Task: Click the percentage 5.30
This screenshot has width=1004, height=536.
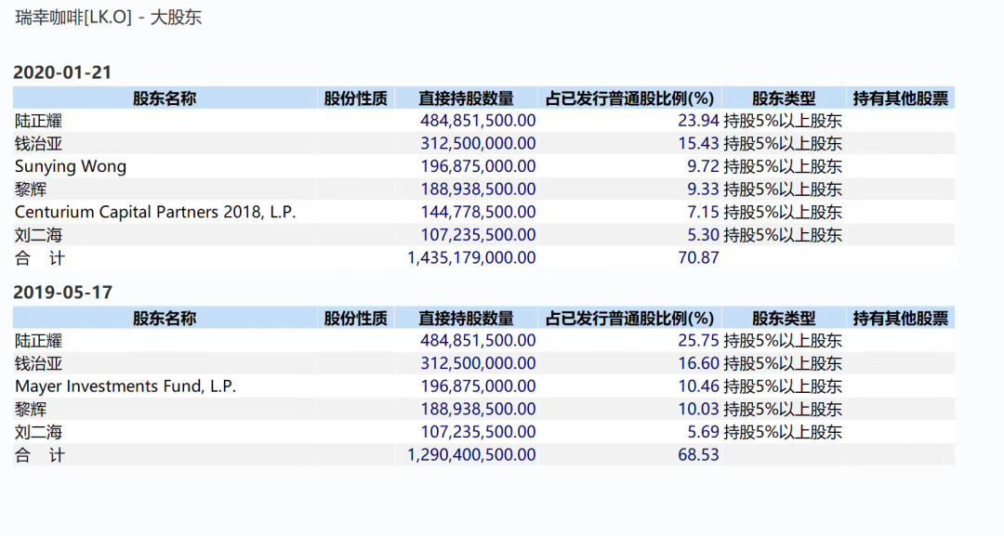Action: 703,235
